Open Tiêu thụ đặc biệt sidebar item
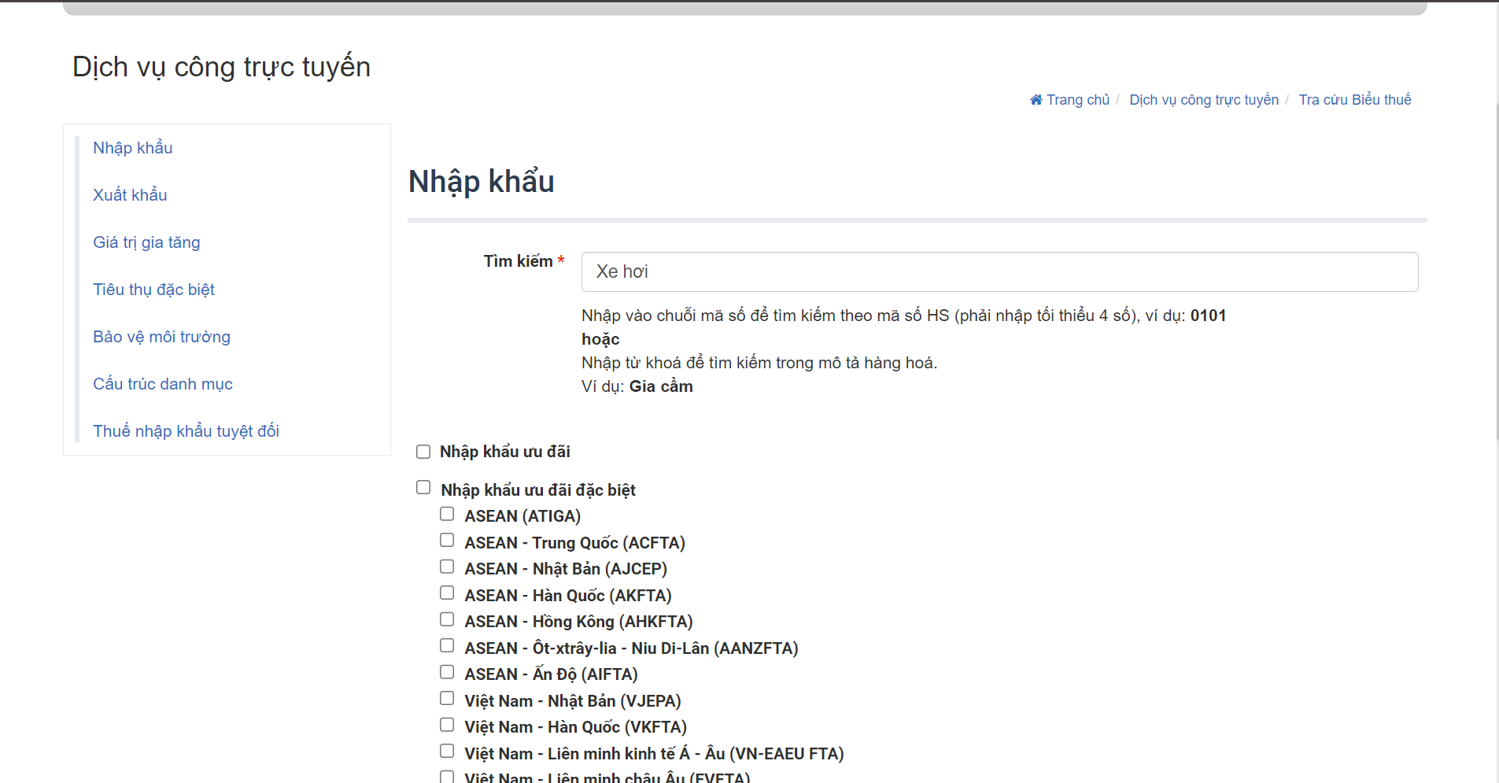The width and height of the screenshot is (1499, 783). coord(153,290)
